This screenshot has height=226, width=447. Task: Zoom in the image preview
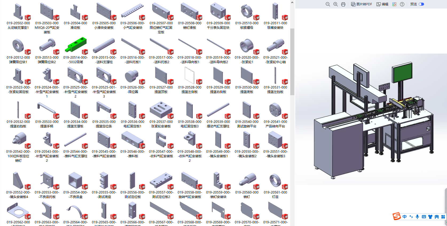click(336, 4)
